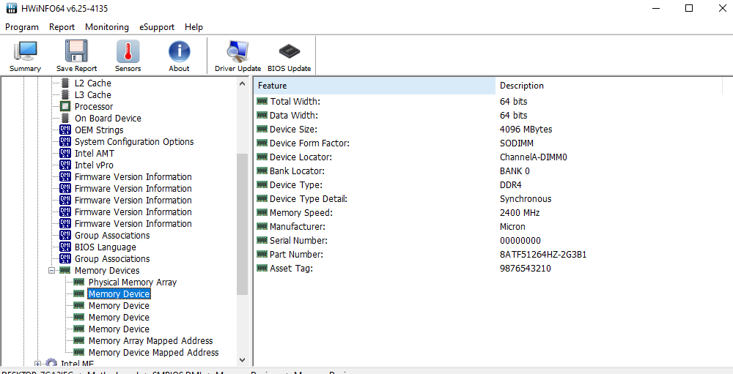Screen dimensions: 733x374
Task: Select System Configuration Options entry
Action: [x=134, y=141]
